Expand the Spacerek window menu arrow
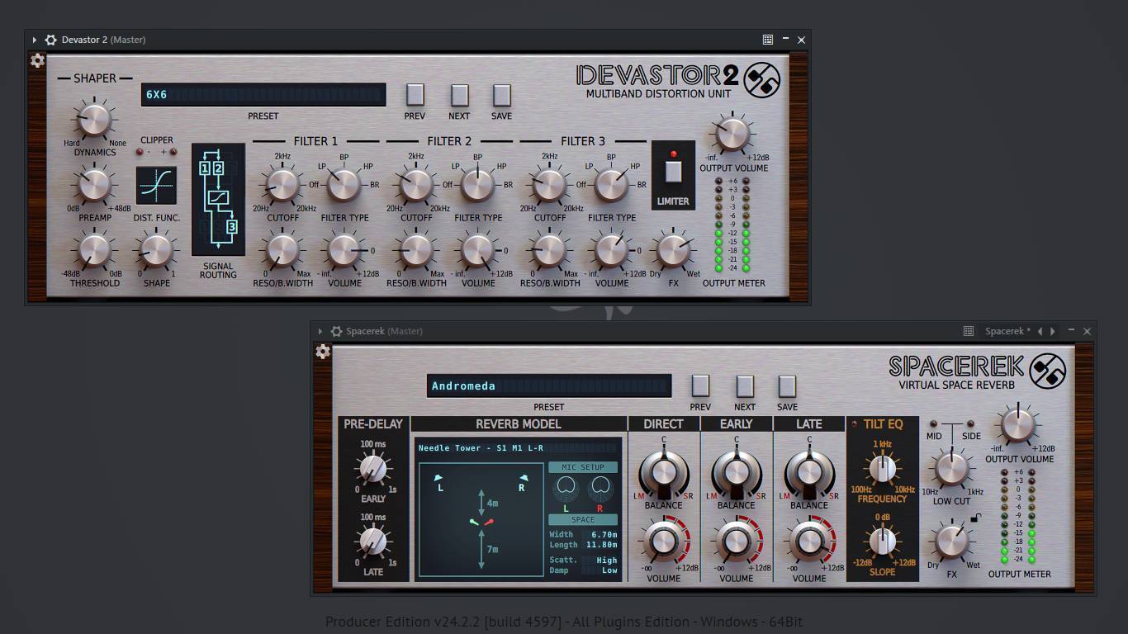This screenshot has height=634, width=1128. (x=320, y=331)
